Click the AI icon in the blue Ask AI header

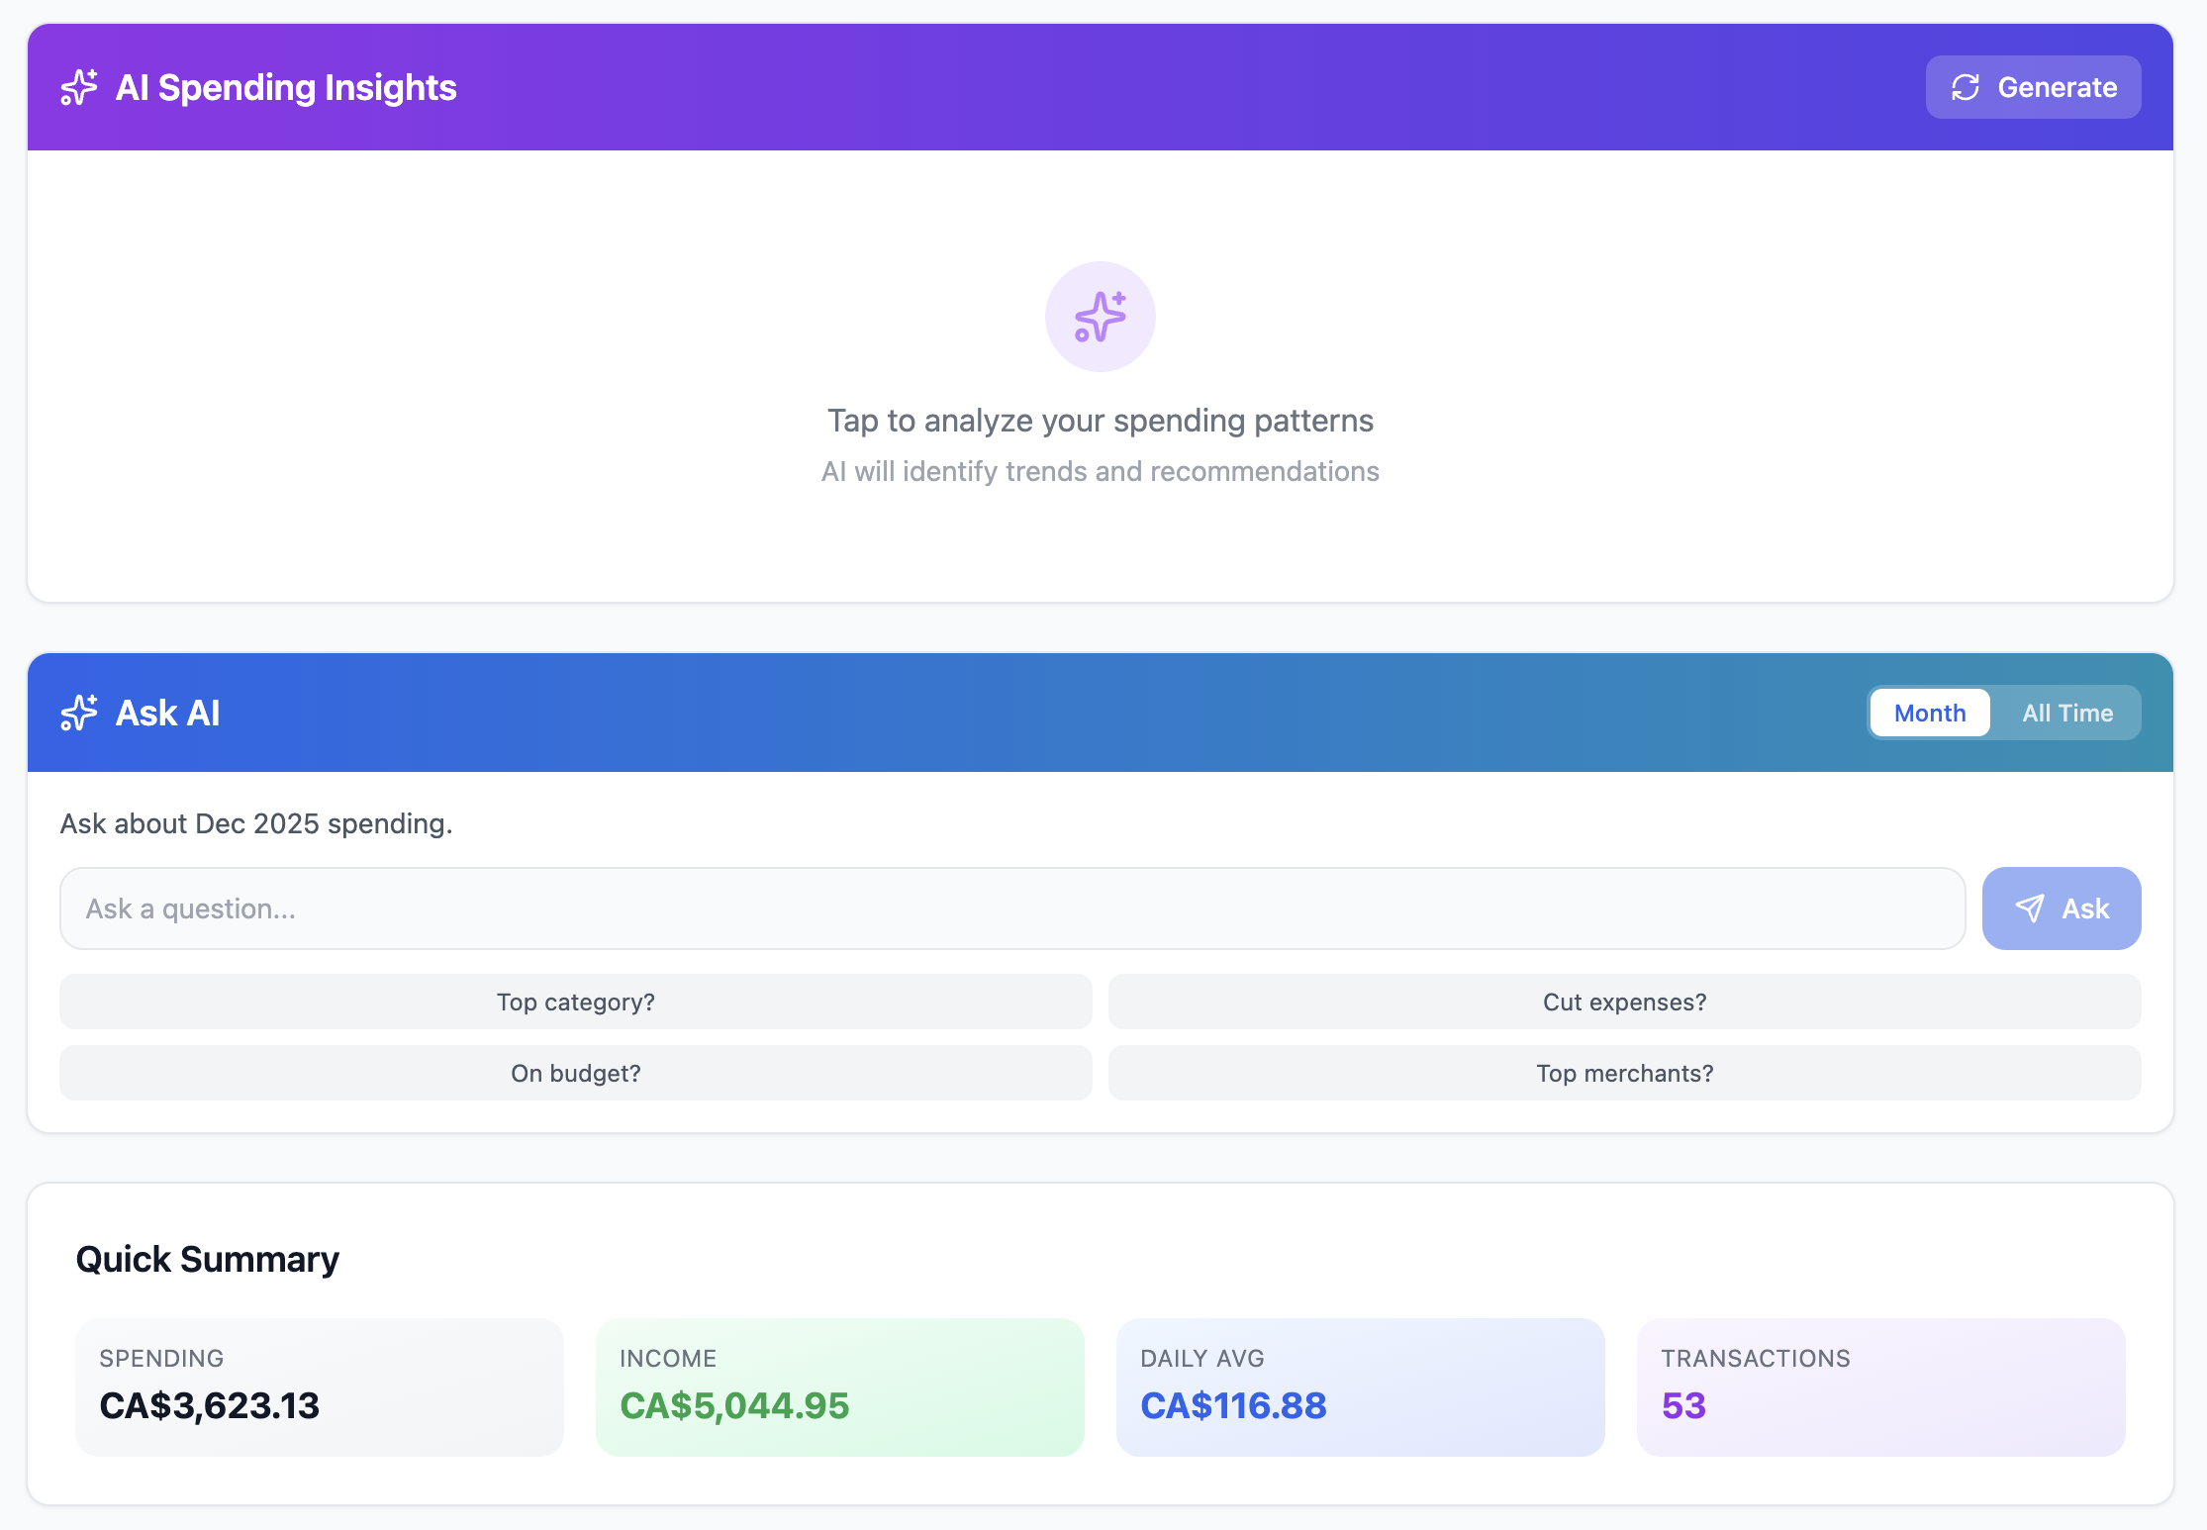coord(78,713)
